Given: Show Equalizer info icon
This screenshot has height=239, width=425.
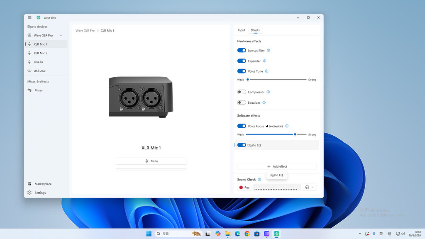Looking at the screenshot, I should 264,102.
